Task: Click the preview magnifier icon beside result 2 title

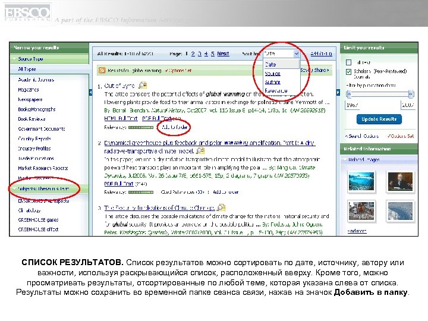Action: pyautogui.click(x=200, y=150)
